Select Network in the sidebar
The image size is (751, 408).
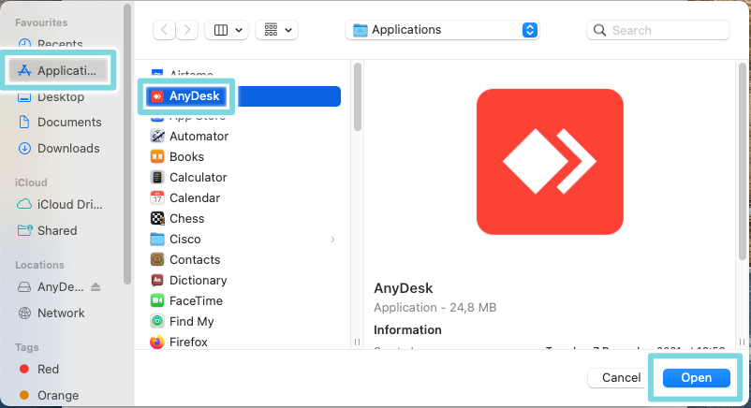(x=52, y=313)
